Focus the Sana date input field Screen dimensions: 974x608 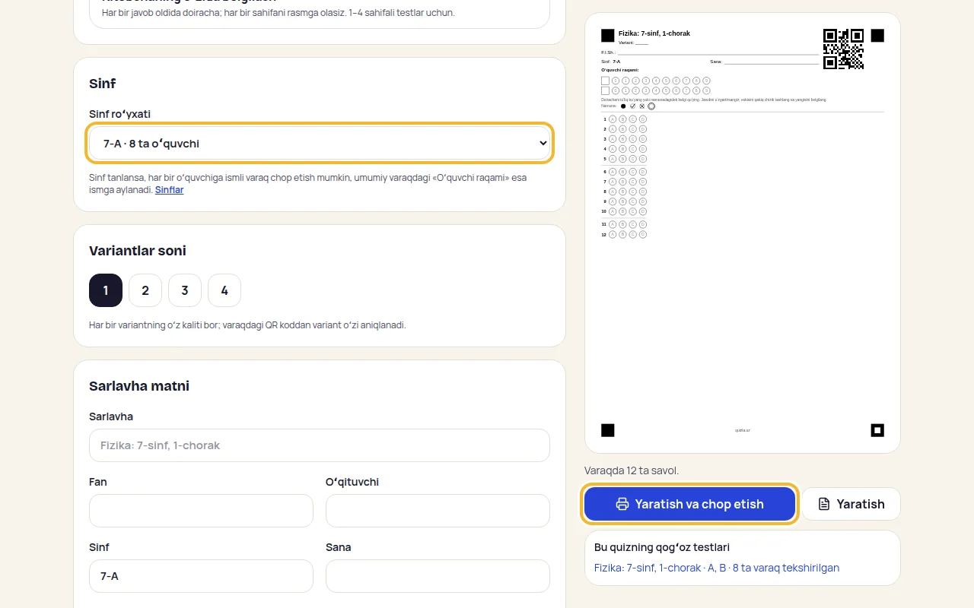click(x=438, y=576)
